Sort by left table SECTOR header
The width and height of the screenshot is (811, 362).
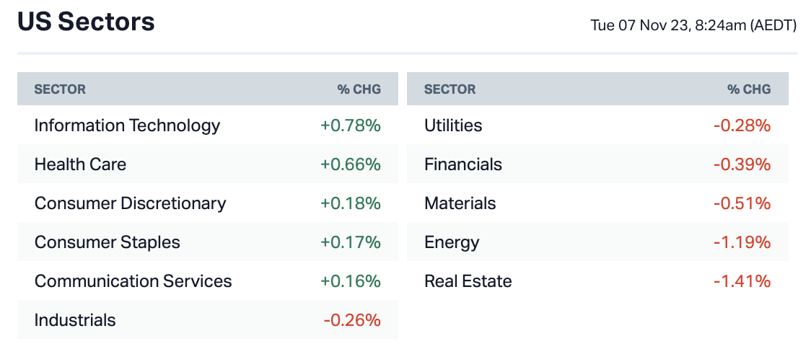point(60,89)
